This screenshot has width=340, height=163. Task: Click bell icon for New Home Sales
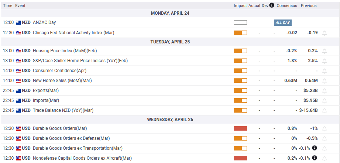click(x=324, y=81)
